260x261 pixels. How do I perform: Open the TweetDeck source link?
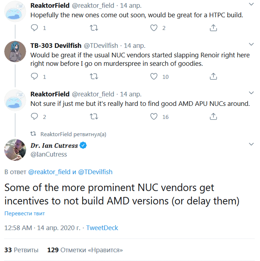(102, 228)
